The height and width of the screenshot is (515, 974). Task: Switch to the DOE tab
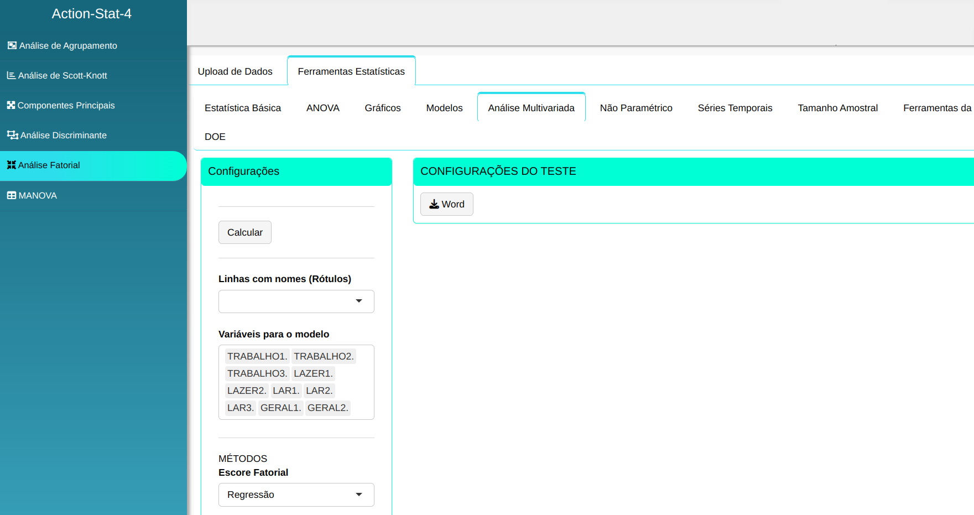(215, 137)
